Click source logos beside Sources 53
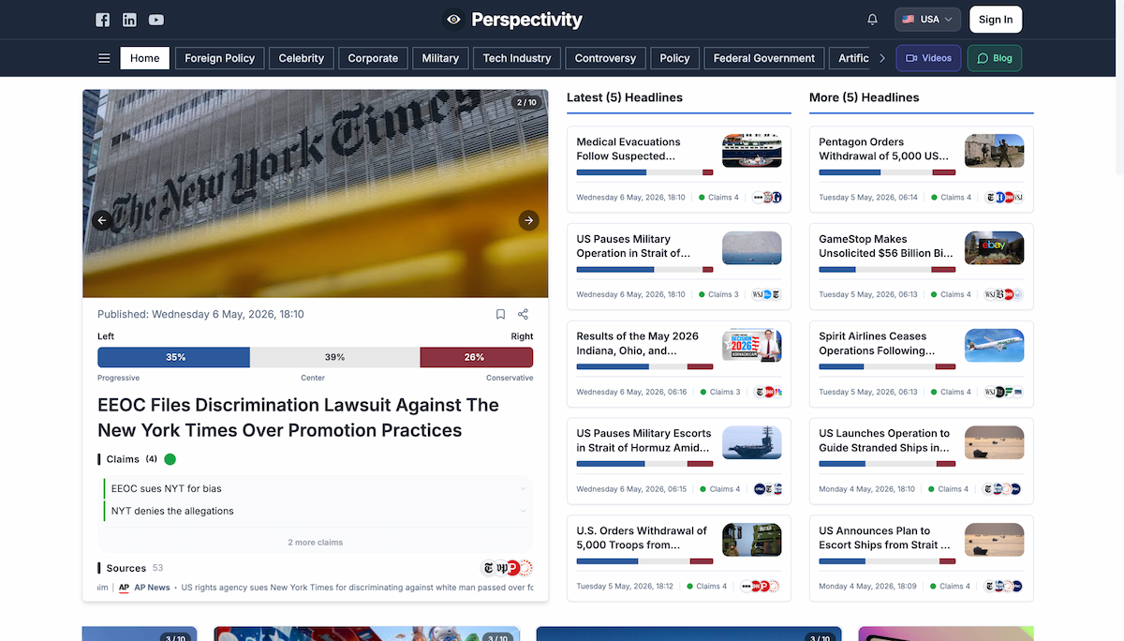This screenshot has height=641, width=1124. (x=507, y=568)
